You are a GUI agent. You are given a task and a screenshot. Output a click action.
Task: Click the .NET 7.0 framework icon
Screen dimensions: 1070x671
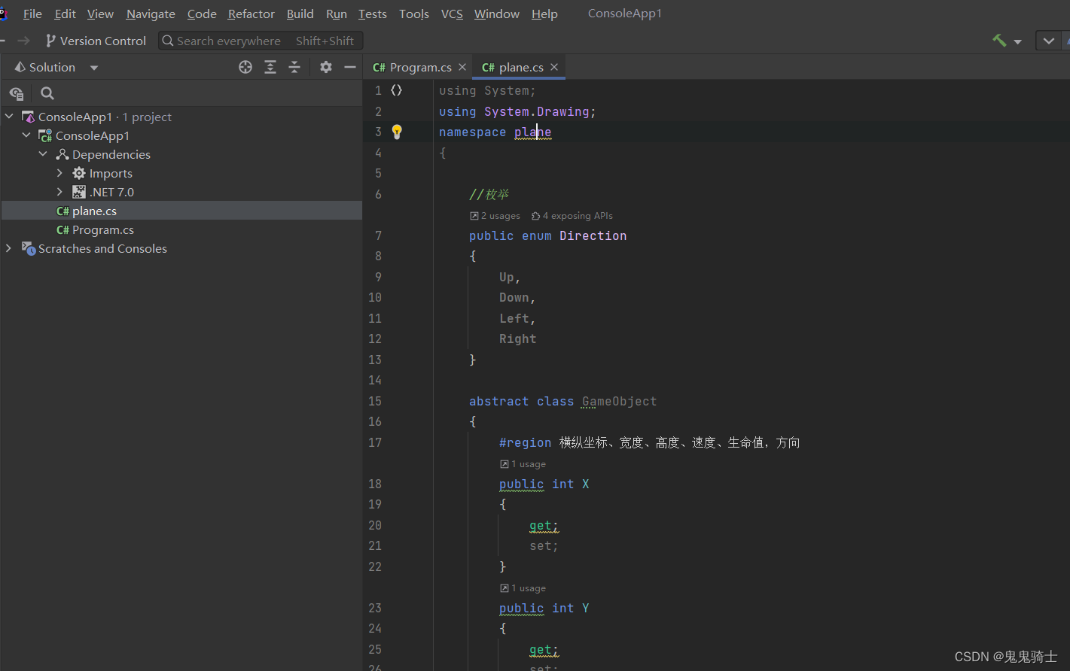[79, 192]
